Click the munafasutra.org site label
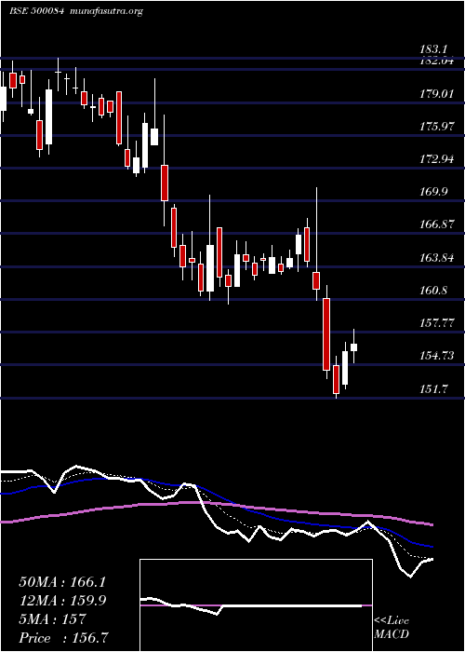Screen dimensions: 465x652 (107, 11)
